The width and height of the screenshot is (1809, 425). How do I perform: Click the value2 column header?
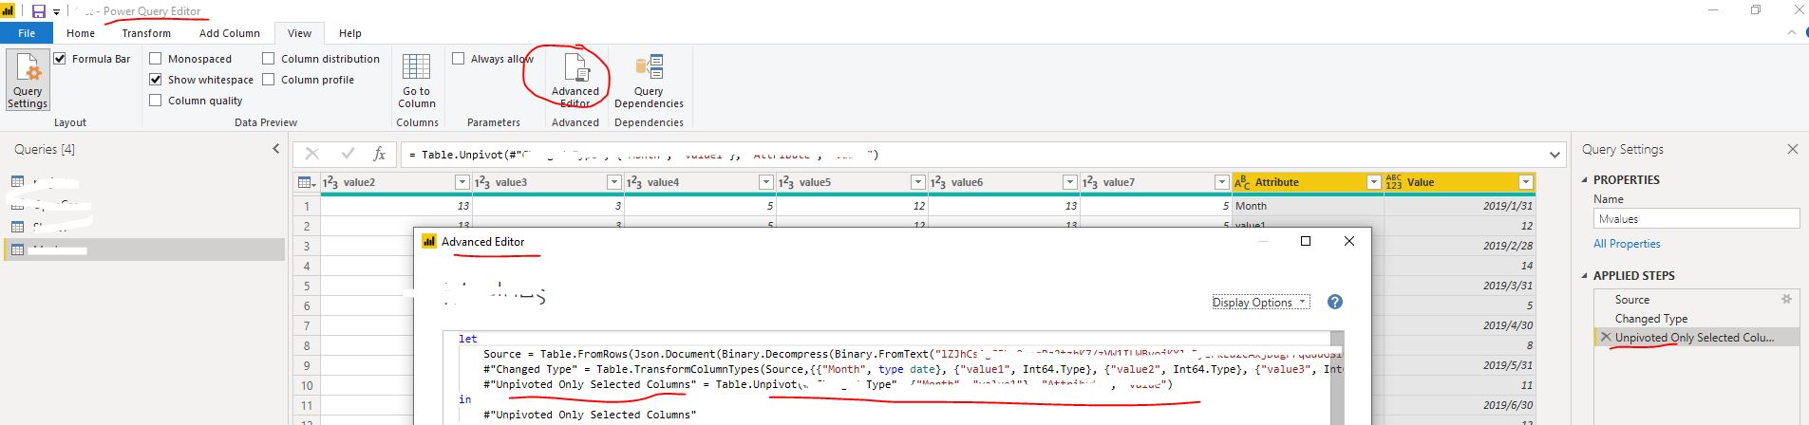click(396, 182)
